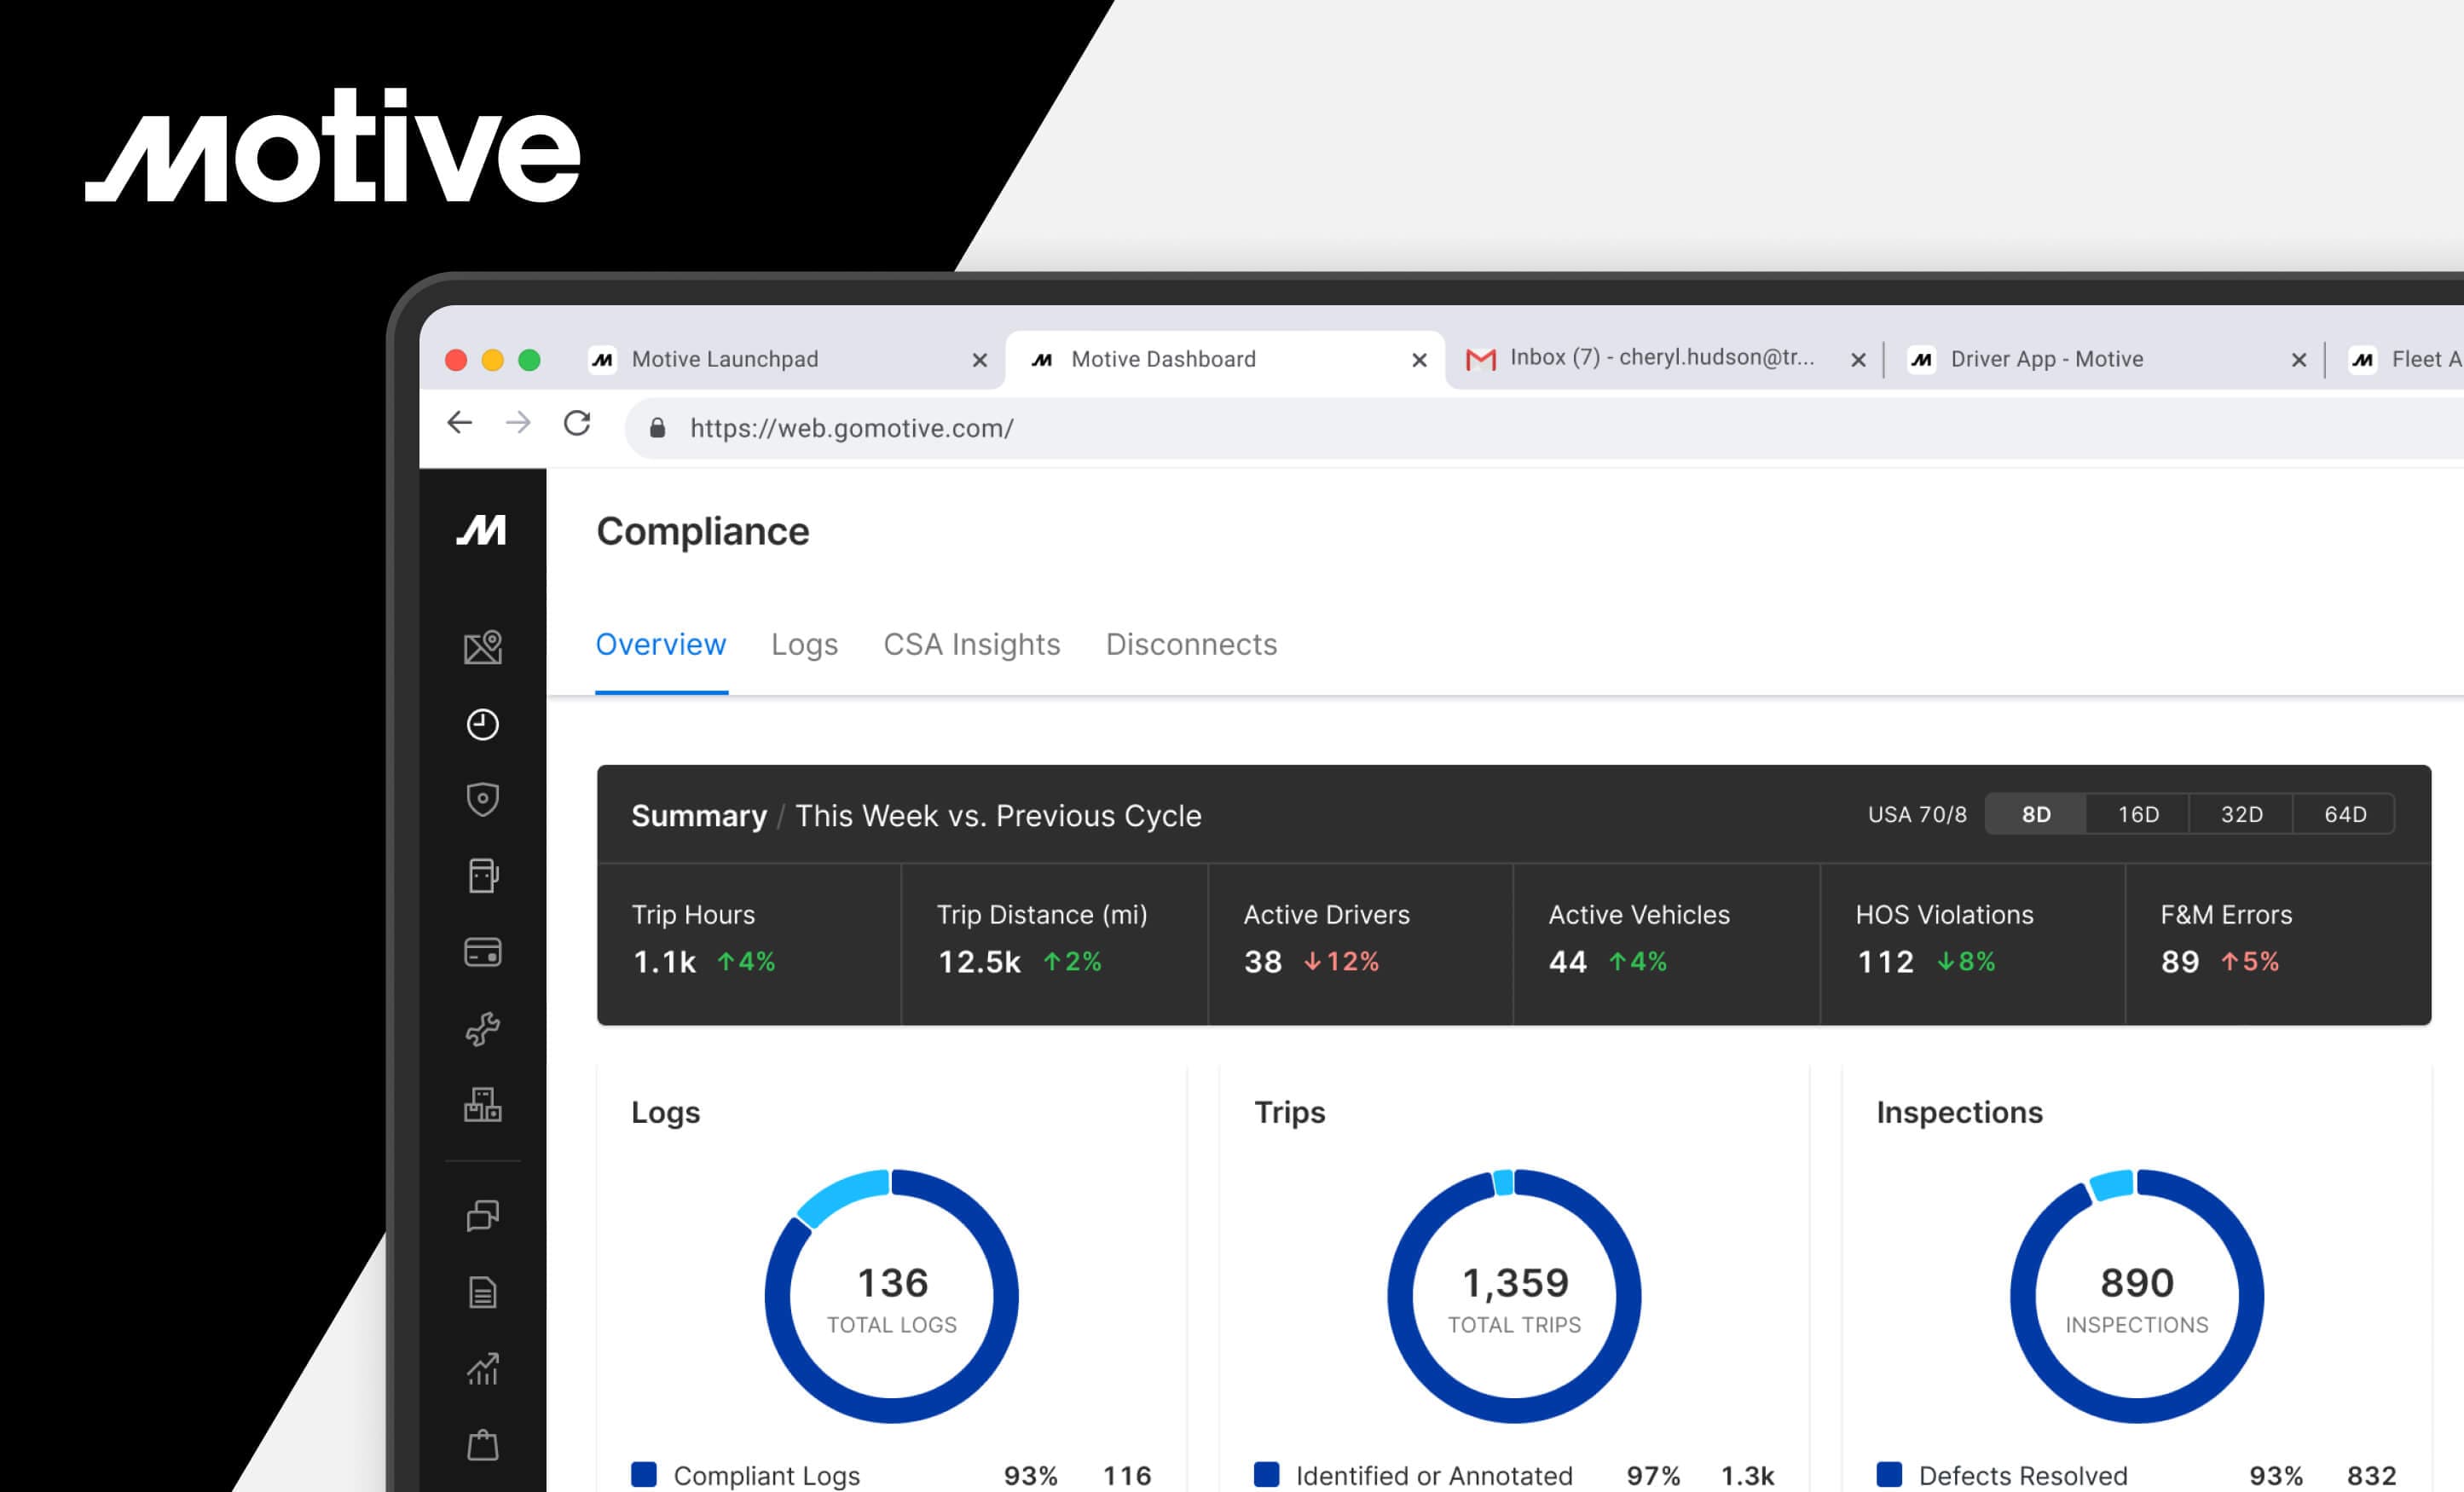Set summary range to 32D

(2241, 814)
